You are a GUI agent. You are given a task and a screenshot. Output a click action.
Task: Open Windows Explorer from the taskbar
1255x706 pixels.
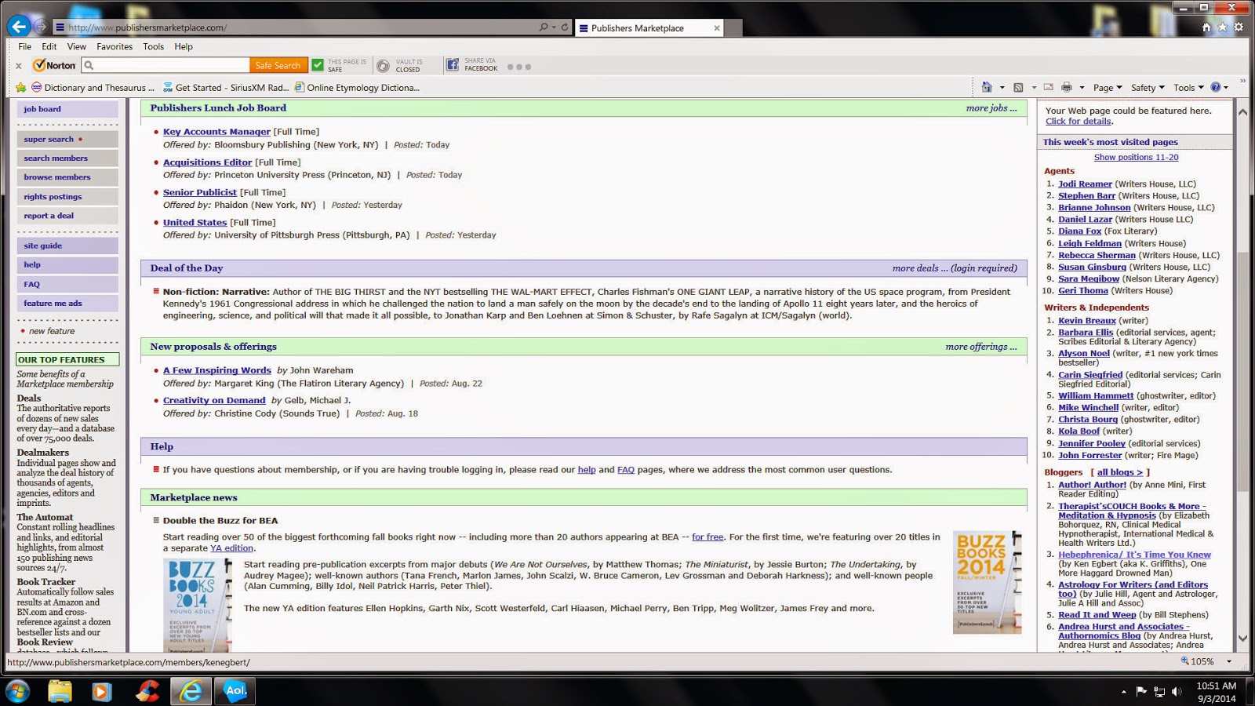pyautogui.click(x=60, y=691)
